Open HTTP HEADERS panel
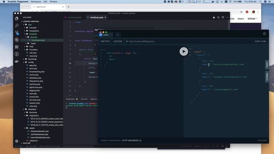This screenshot has width=274, height=154. pos(131,140)
